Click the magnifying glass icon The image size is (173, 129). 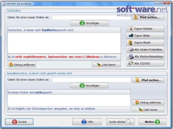click(129, 122)
